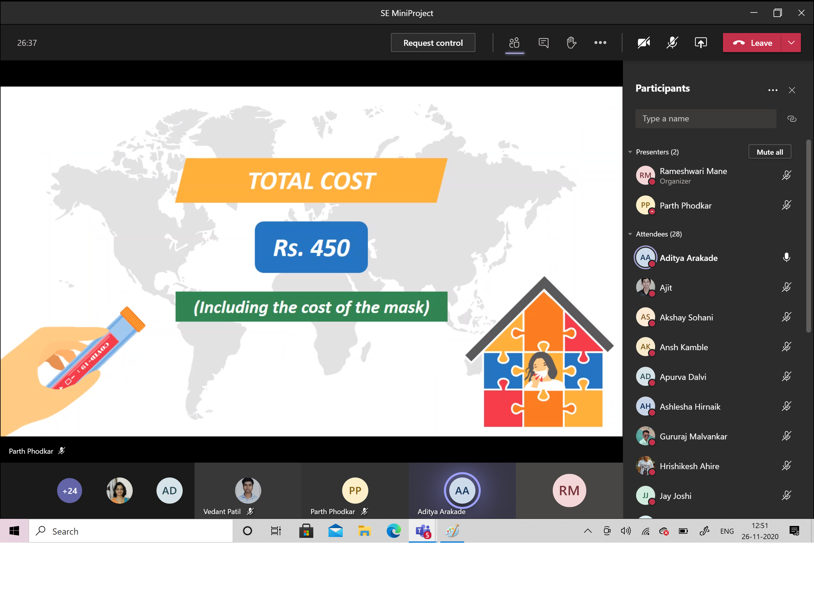Raise your hand in meeting

(x=571, y=43)
